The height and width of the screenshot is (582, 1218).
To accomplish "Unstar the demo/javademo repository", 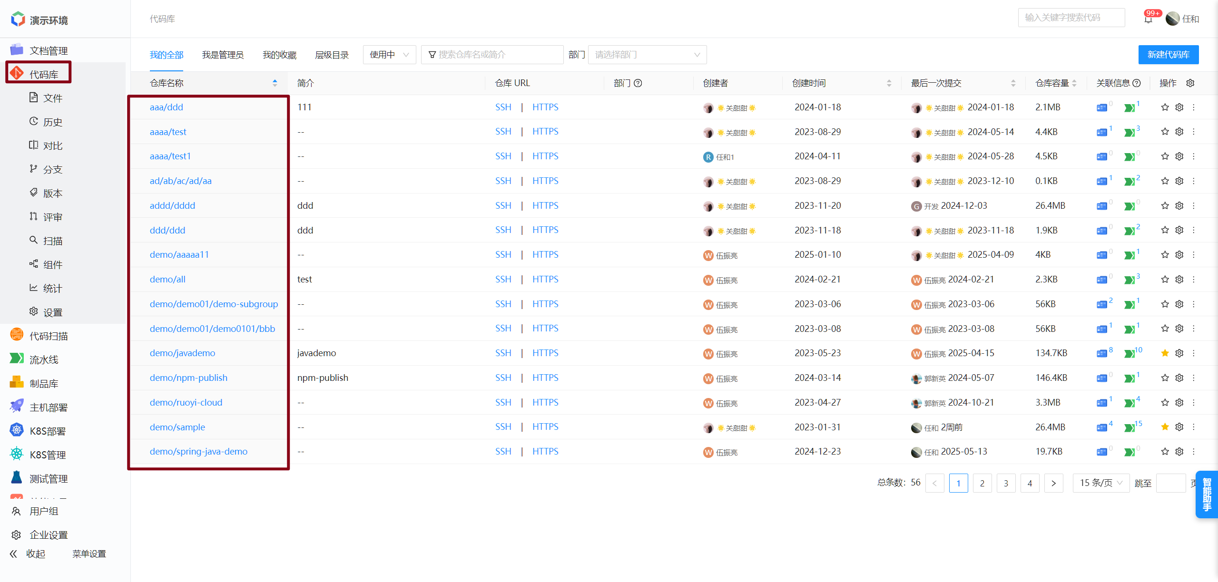I will click(x=1165, y=353).
